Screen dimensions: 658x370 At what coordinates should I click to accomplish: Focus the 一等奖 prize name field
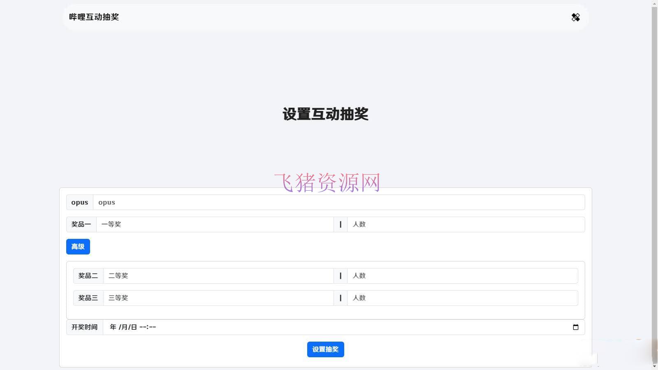(x=214, y=224)
